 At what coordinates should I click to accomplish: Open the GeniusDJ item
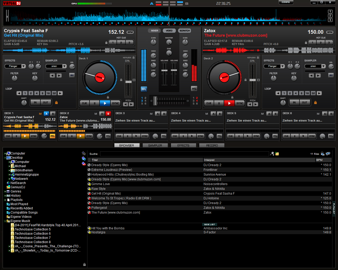tap(18, 187)
